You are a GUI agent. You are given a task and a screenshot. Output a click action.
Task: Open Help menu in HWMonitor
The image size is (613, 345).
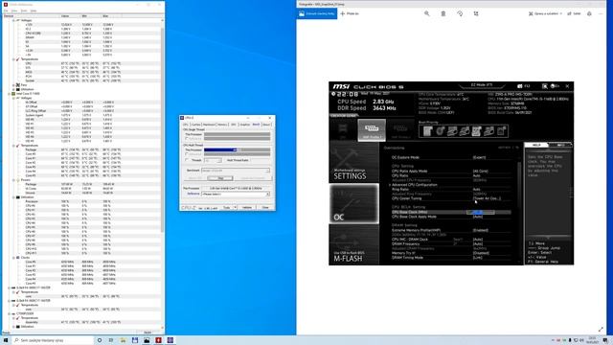point(34,11)
